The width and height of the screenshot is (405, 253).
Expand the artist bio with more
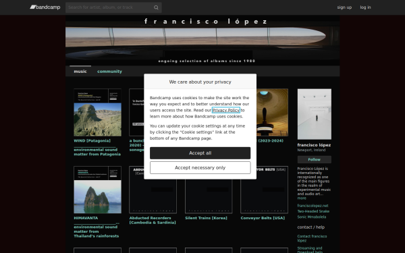coord(302,198)
